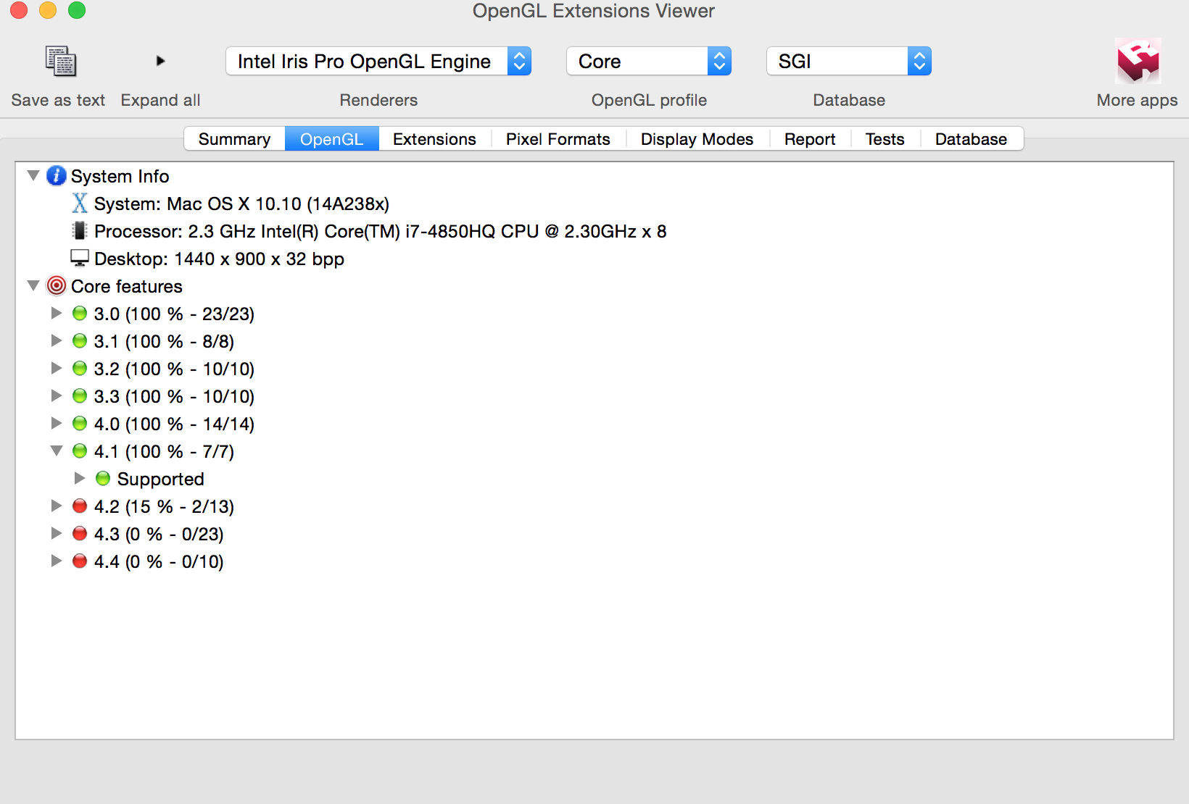Open the Report tab
Viewport: 1189px width, 804px height.
coord(810,139)
